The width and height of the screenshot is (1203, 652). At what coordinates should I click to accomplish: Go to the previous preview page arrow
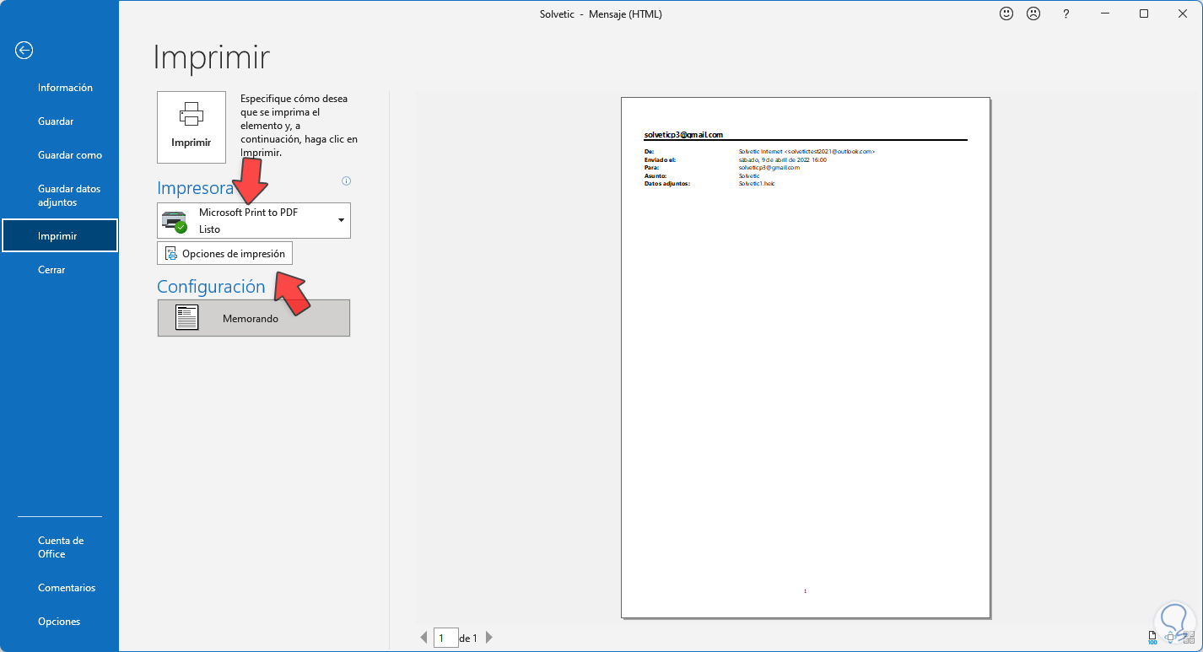pyautogui.click(x=423, y=638)
